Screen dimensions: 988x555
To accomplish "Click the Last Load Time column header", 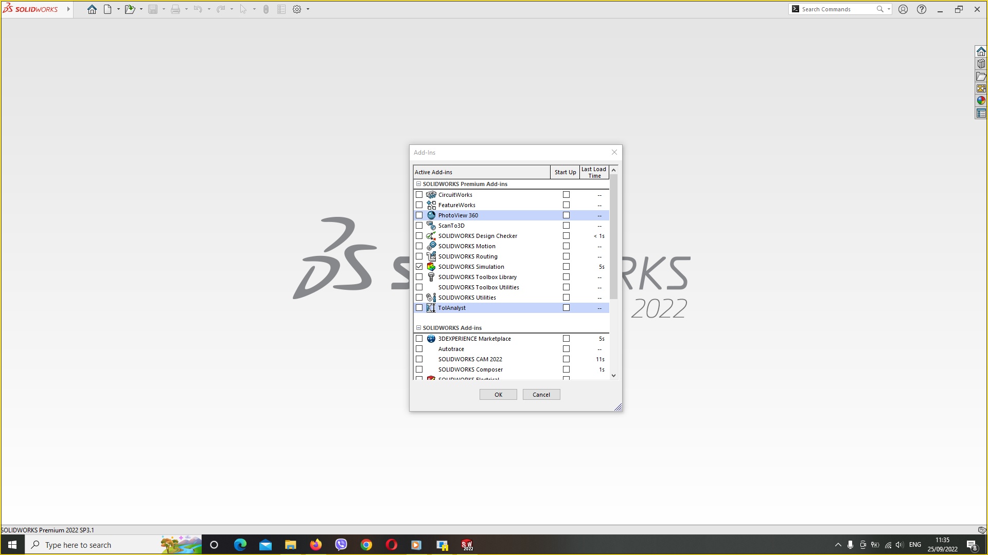I will tap(594, 172).
